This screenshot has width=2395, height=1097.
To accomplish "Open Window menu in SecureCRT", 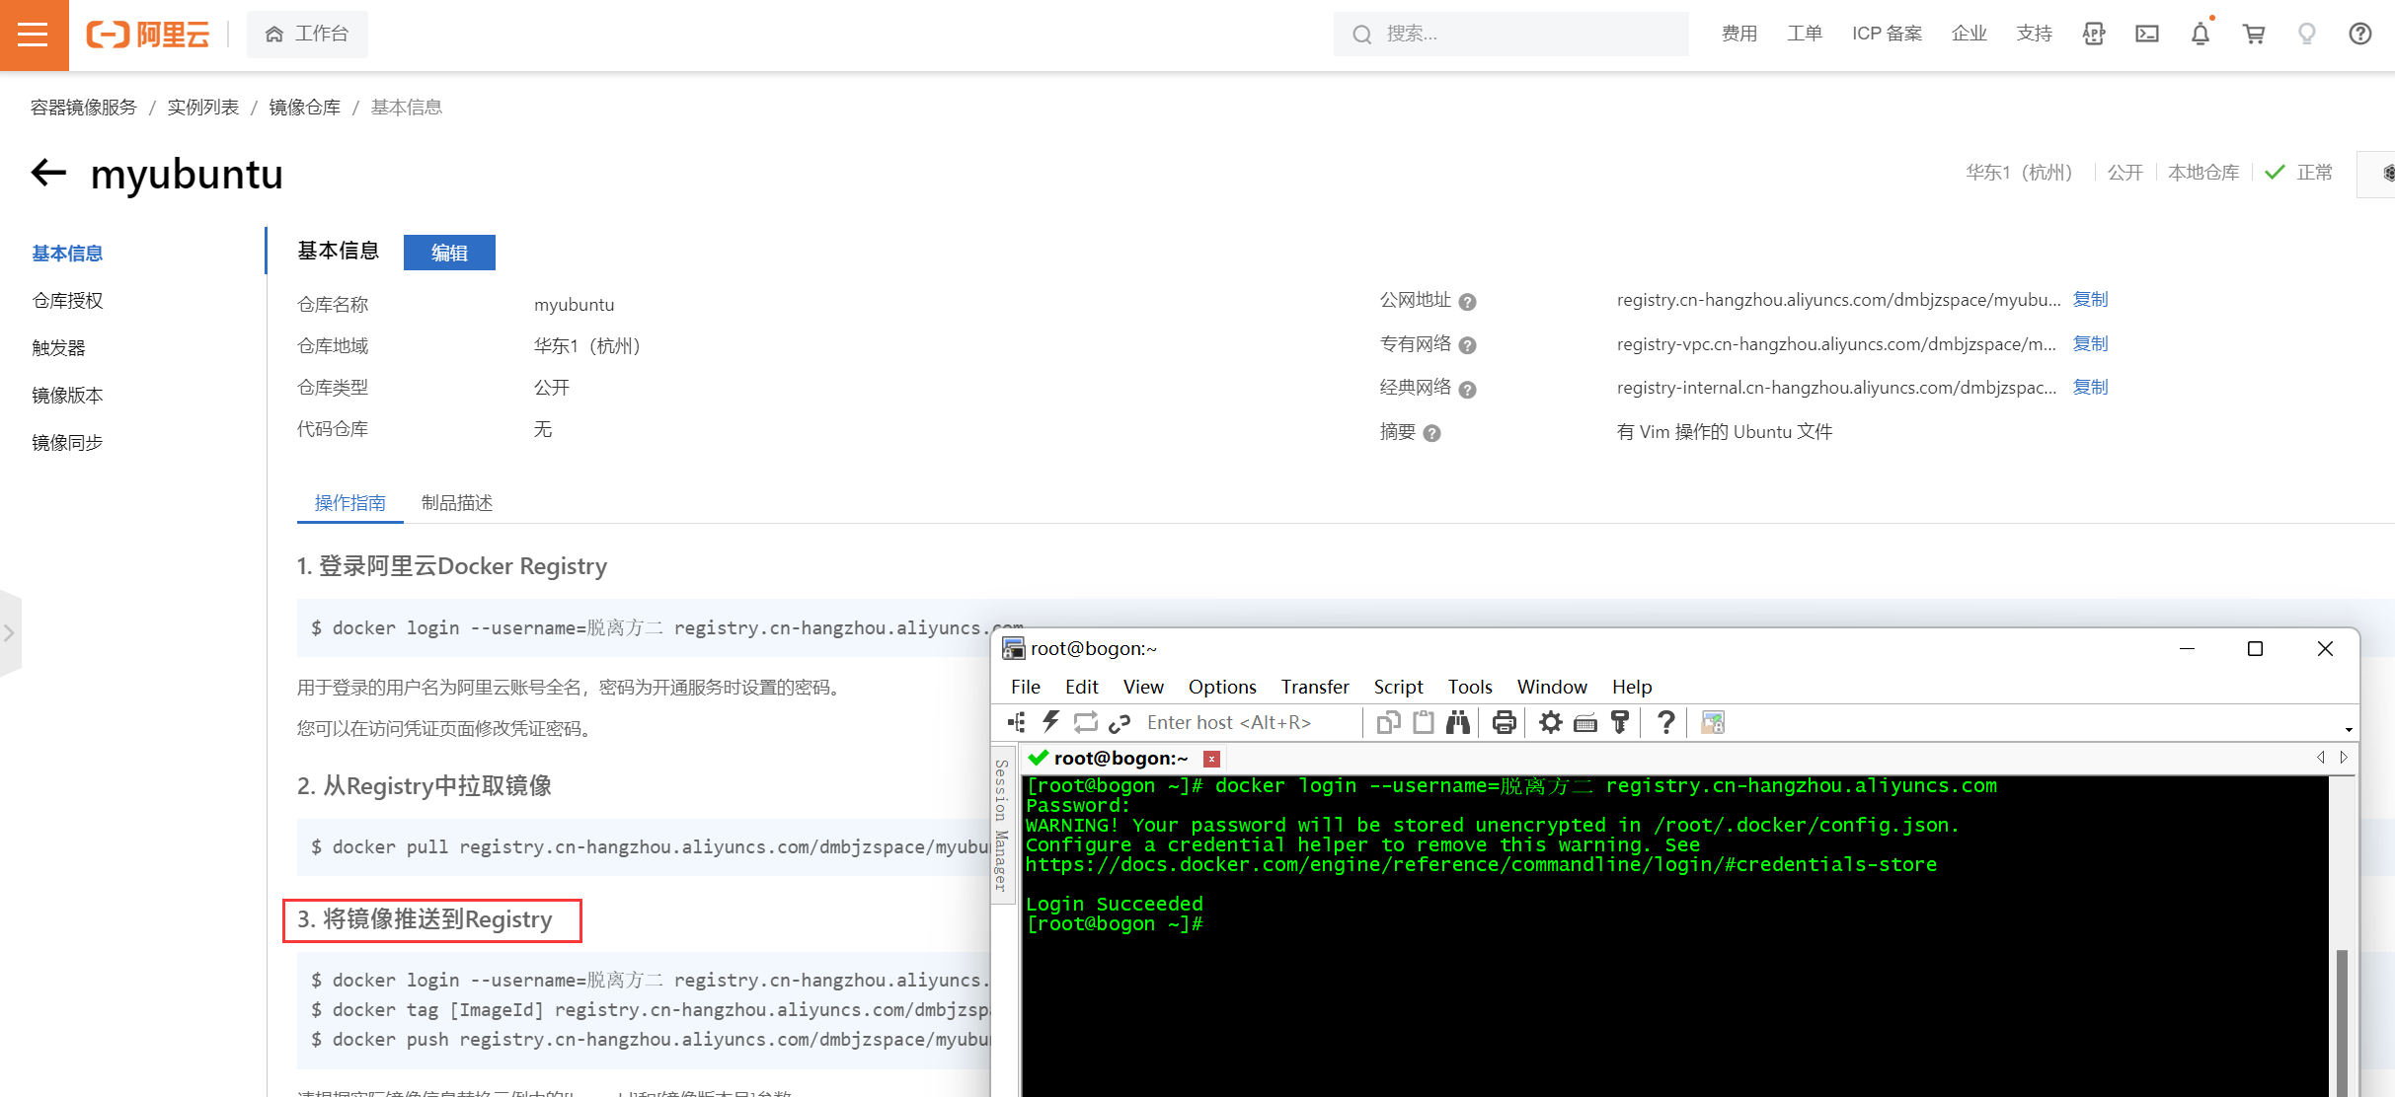I will point(1552,687).
